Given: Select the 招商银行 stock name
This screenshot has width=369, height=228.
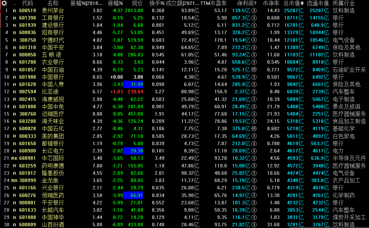Looking at the screenshot, I should [53, 33].
